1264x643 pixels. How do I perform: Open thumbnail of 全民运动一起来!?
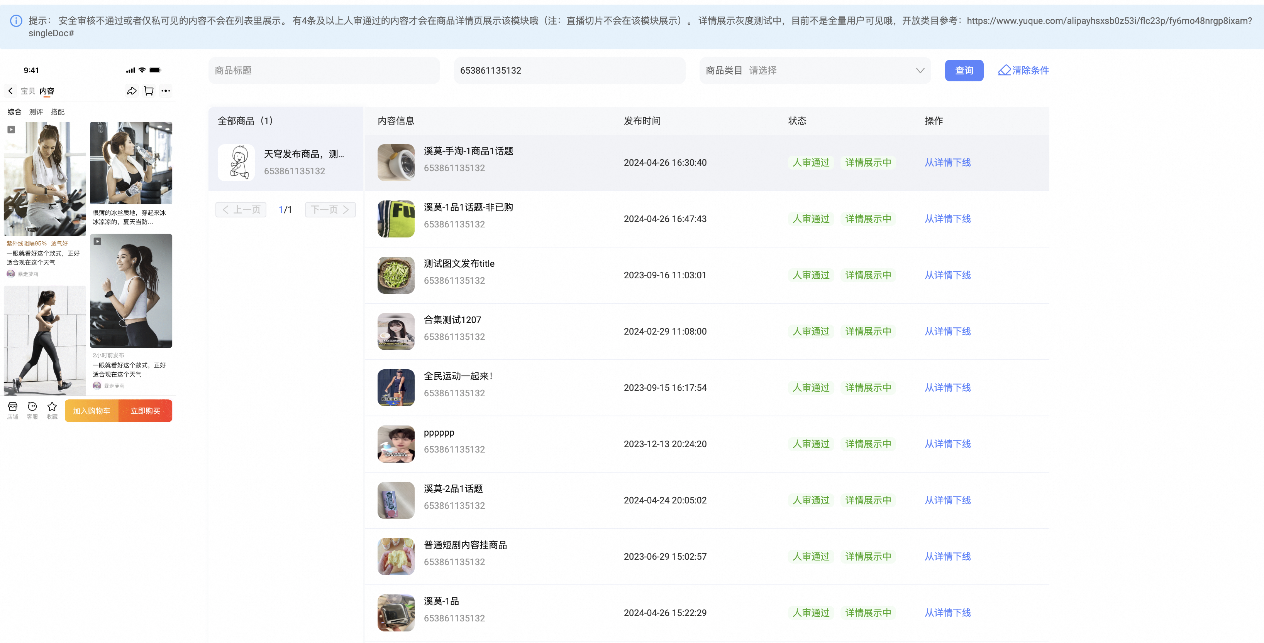click(x=396, y=388)
